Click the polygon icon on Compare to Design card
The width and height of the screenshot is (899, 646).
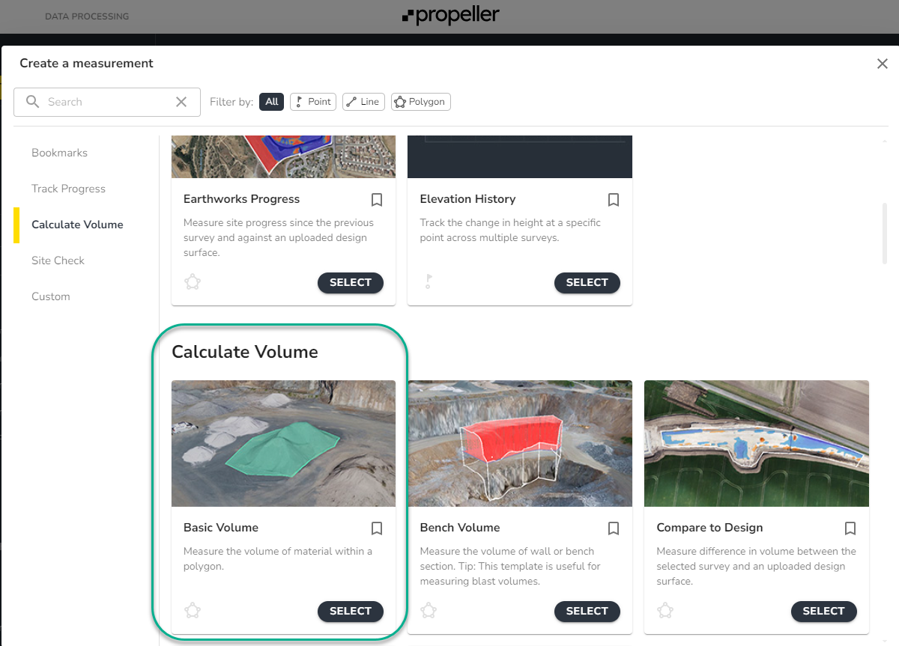tap(665, 611)
